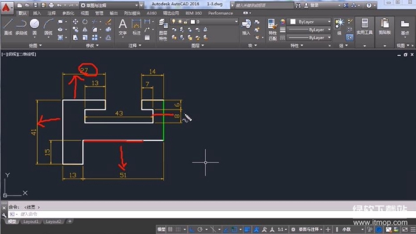This screenshot has height=234, width=416.
Task: Click Match Properties (特性匹配) icon
Action: coord(273,29)
